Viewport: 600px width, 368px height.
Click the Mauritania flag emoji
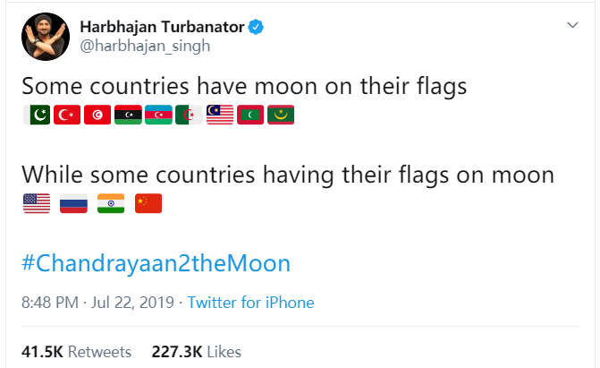pos(281,115)
